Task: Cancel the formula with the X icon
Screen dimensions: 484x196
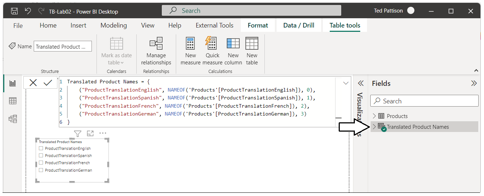Action: click(x=33, y=83)
